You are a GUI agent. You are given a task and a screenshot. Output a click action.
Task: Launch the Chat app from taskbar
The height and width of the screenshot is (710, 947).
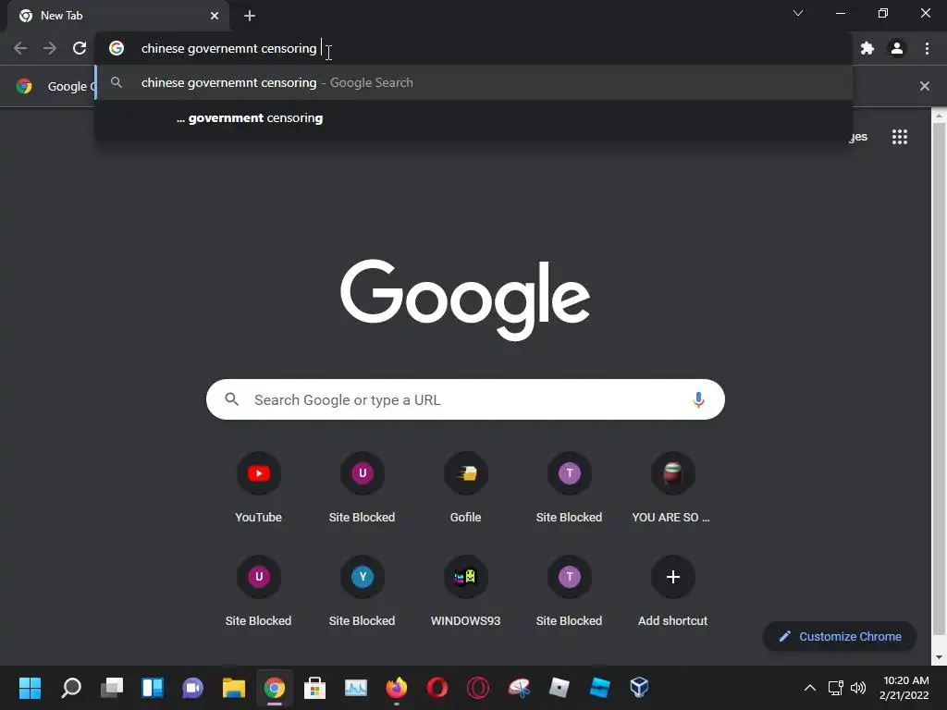coord(192,688)
